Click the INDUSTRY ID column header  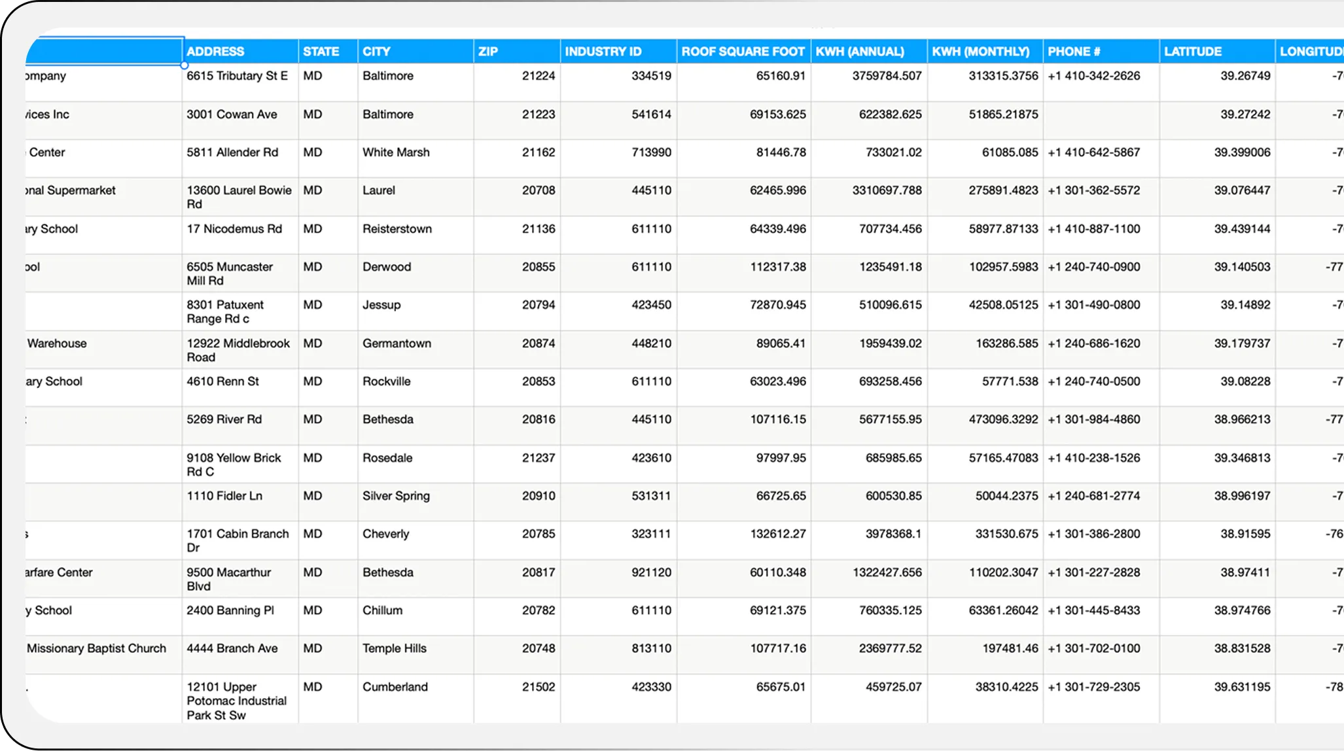(x=603, y=52)
